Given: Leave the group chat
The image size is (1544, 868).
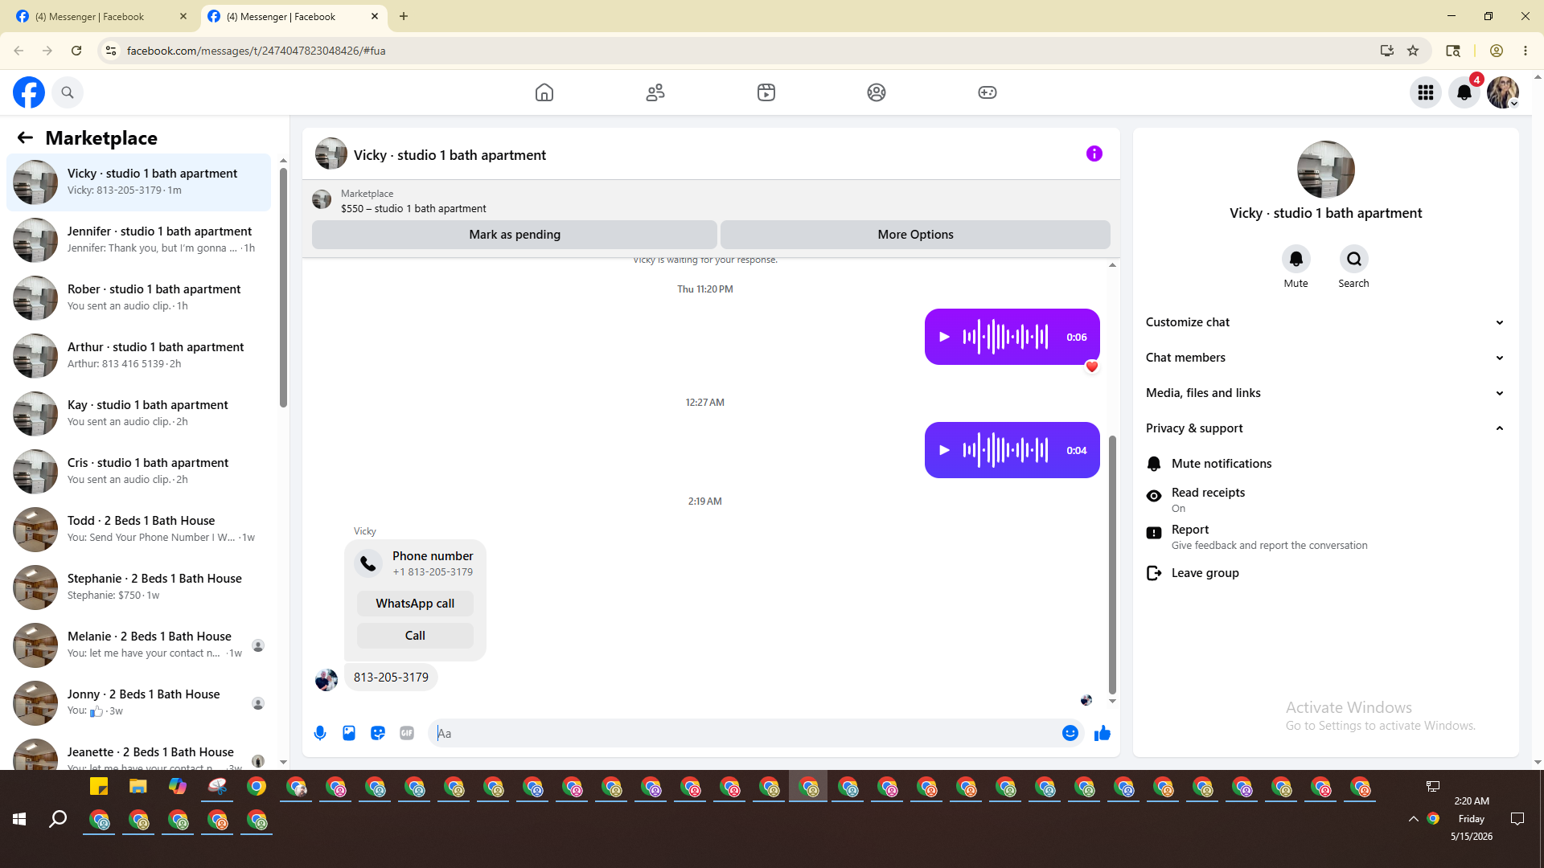Looking at the screenshot, I should pos(1325,573).
